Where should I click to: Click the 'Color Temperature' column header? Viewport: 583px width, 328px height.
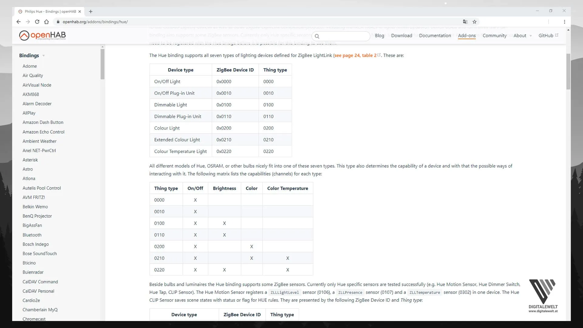(288, 188)
